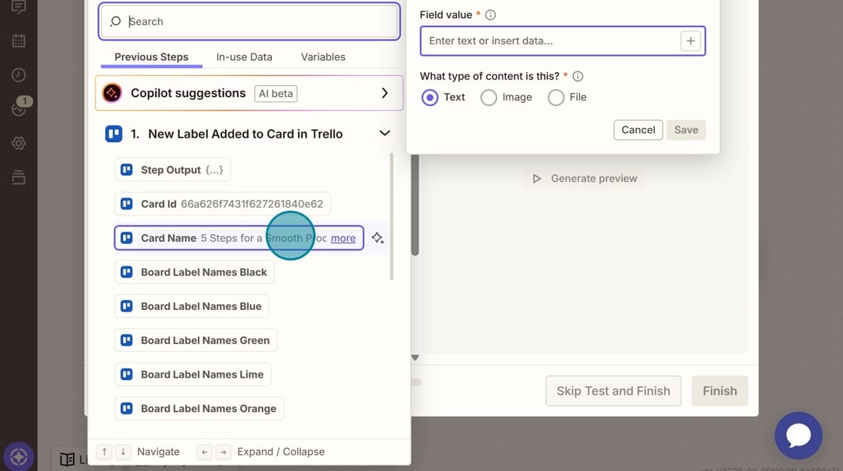Click the Cancel button
Image resolution: width=843 pixels, height=471 pixels.
638,129
